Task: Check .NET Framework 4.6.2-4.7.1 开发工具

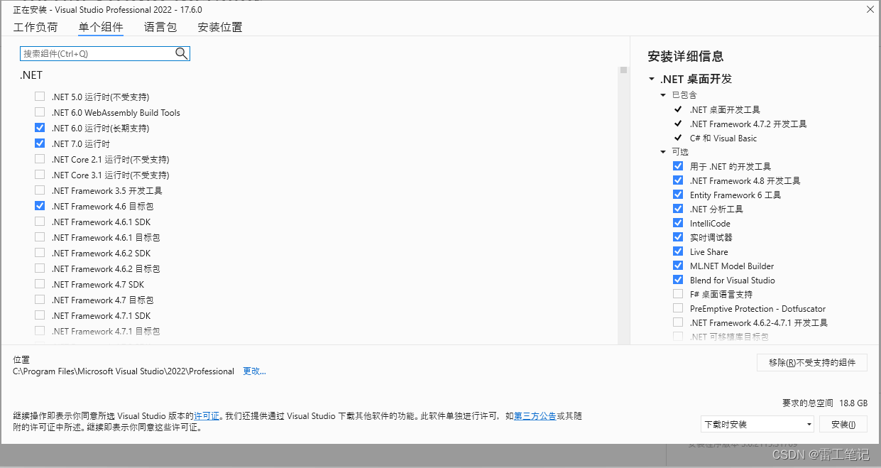Action: [678, 322]
